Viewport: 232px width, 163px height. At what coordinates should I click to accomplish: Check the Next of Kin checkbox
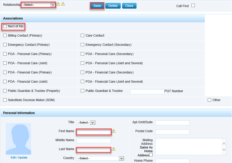pos(5,26)
